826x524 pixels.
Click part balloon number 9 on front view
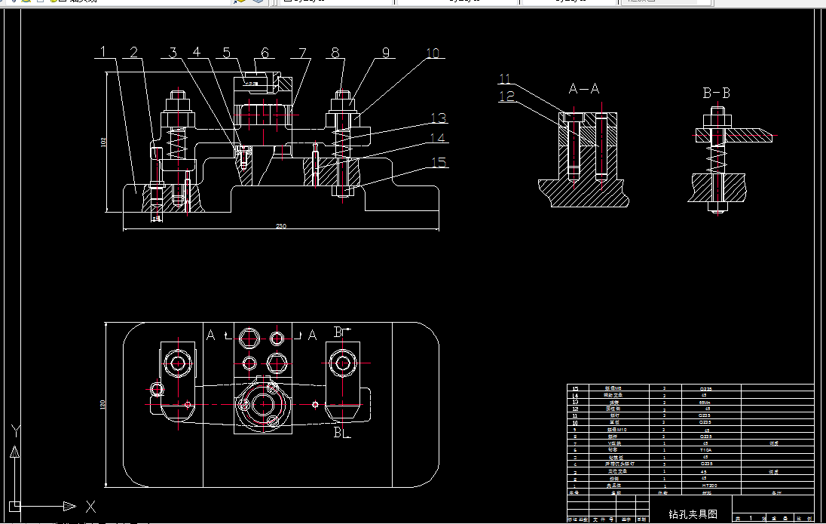[x=386, y=52]
